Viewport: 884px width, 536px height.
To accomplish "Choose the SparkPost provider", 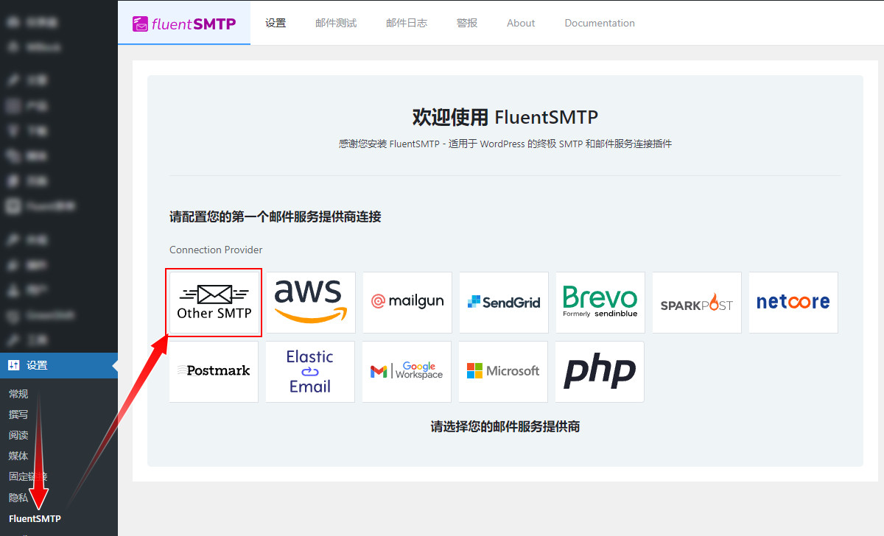I will tap(697, 303).
